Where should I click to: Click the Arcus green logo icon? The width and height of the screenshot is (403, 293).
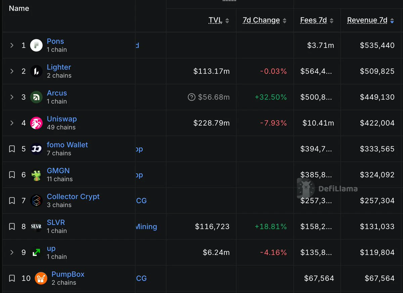click(36, 97)
